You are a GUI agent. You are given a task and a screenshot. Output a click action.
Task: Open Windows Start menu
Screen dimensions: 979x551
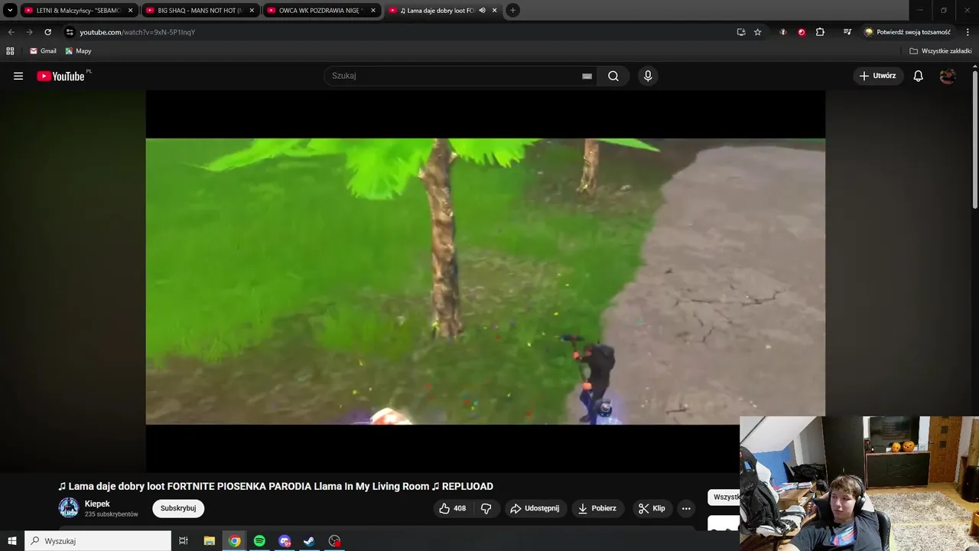(12, 541)
